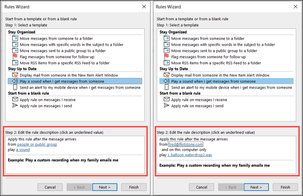Click icon beside 'Move messages with specific words' in right wizard
The height and width of the screenshot is (196, 303).
pos(166,44)
